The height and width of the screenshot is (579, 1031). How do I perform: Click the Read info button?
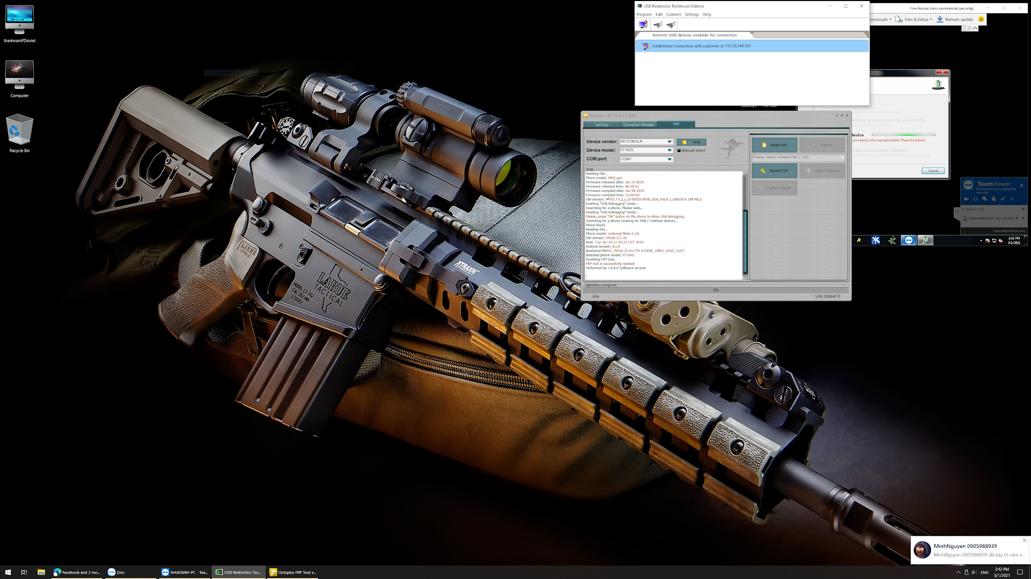[x=774, y=145]
